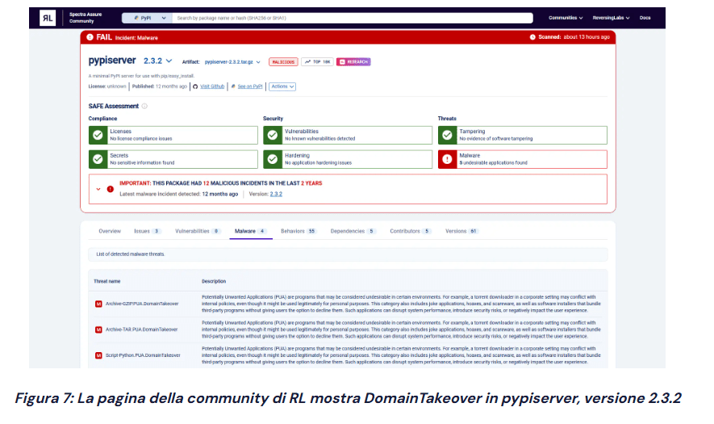Click the malware icon beside Archive-GZIP.PUA.DomainTakeover

coord(98,304)
